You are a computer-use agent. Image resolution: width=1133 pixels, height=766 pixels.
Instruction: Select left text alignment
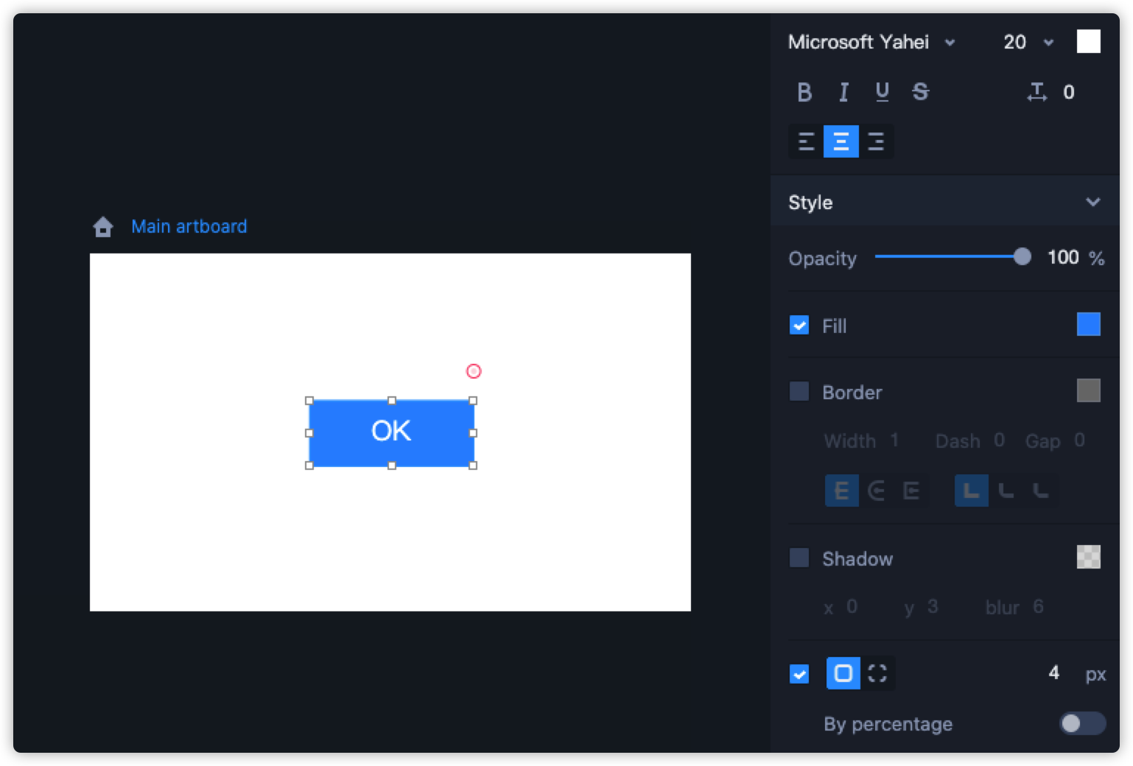[805, 141]
